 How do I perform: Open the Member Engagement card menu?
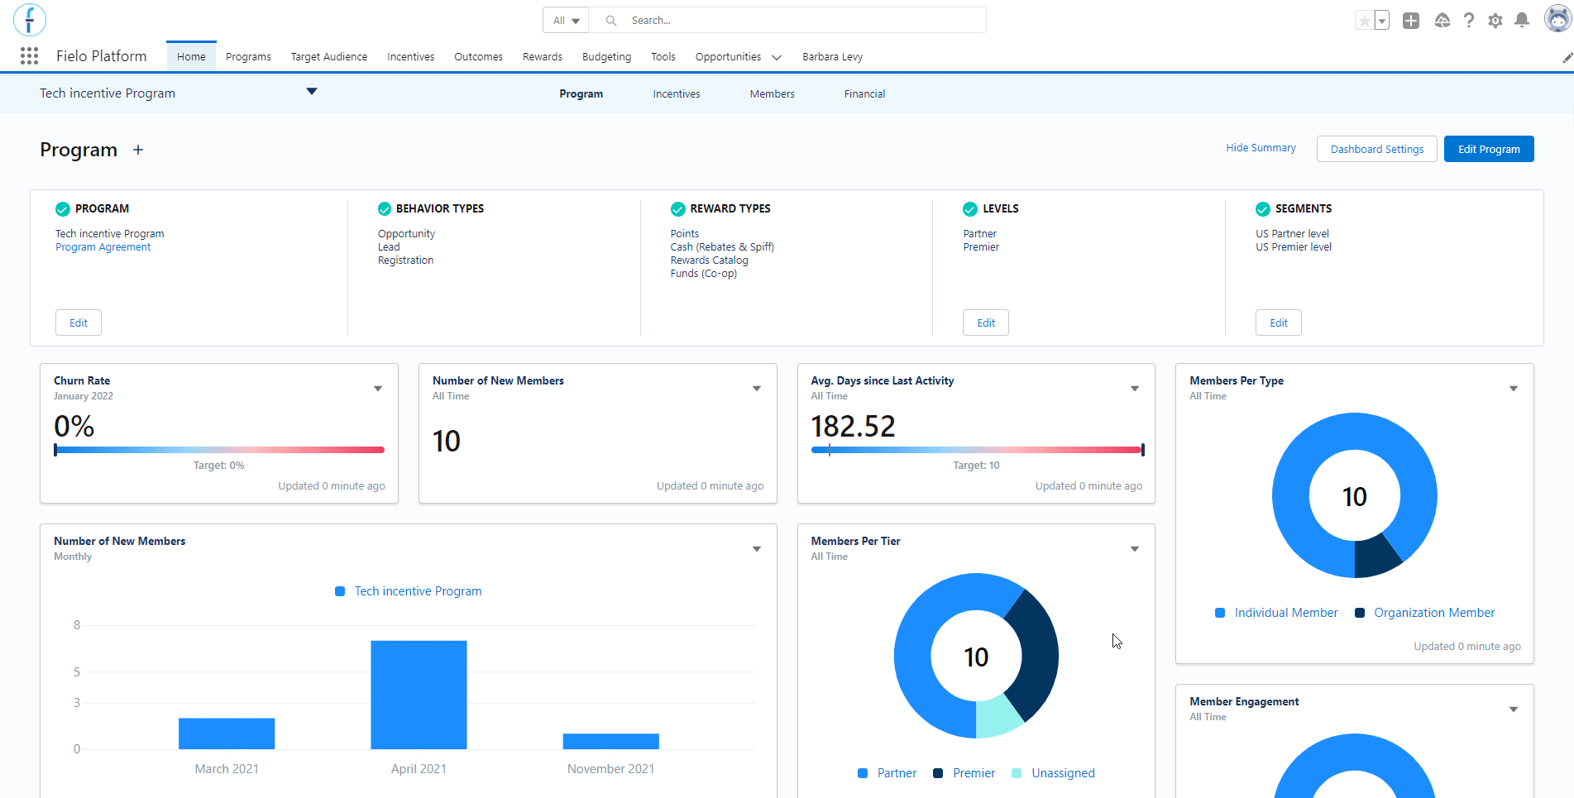point(1514,710)
